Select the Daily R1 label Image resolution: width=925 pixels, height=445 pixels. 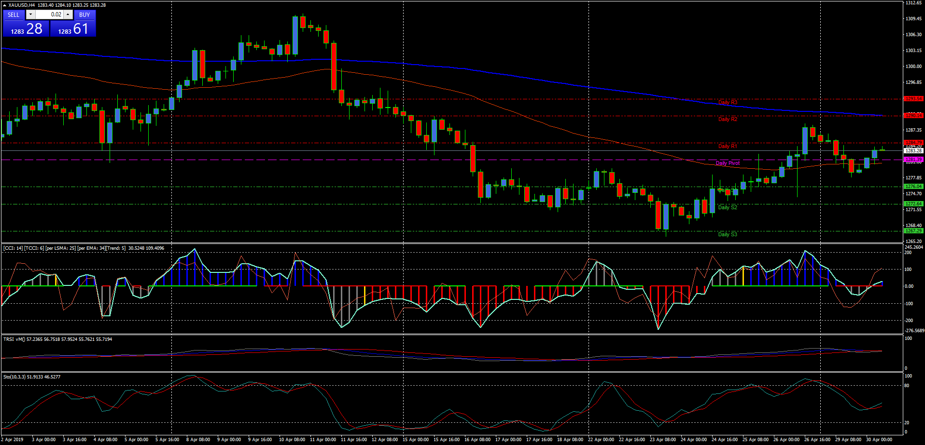727,146
